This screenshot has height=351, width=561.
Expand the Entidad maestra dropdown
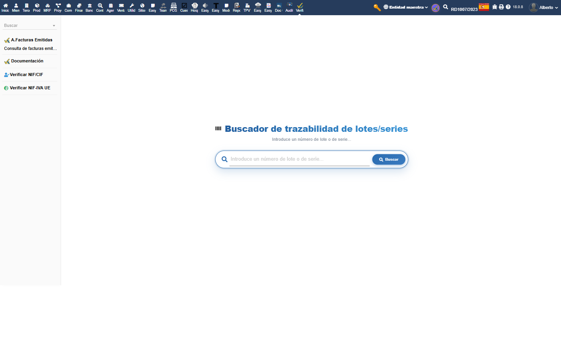(x=406, y=7)
